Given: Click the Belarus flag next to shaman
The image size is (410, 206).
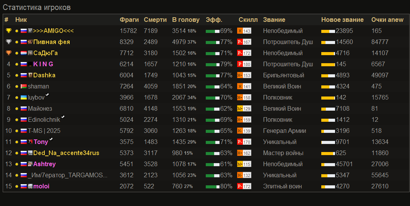Looking at the screenshot, I should 23,87.
